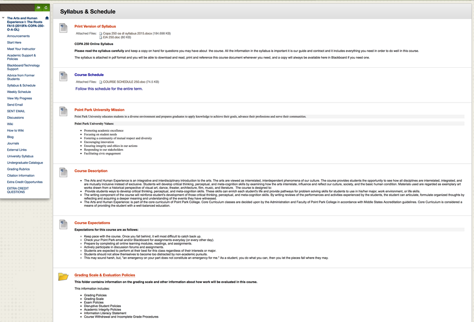Open Discussions in the sidebar
The image size is (474, 322).
[x=15, y=118]
